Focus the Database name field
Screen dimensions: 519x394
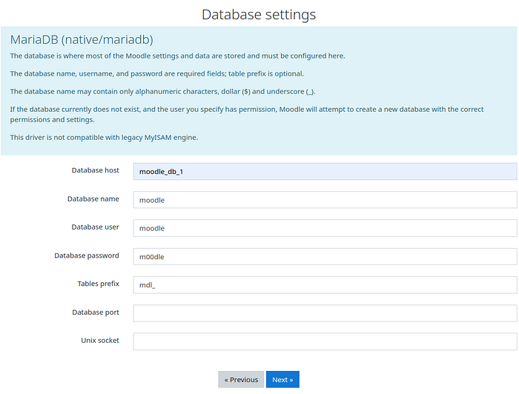[325, 200]
